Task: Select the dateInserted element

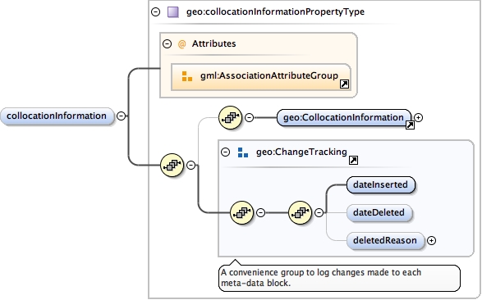Action: [x=380, y=184]
